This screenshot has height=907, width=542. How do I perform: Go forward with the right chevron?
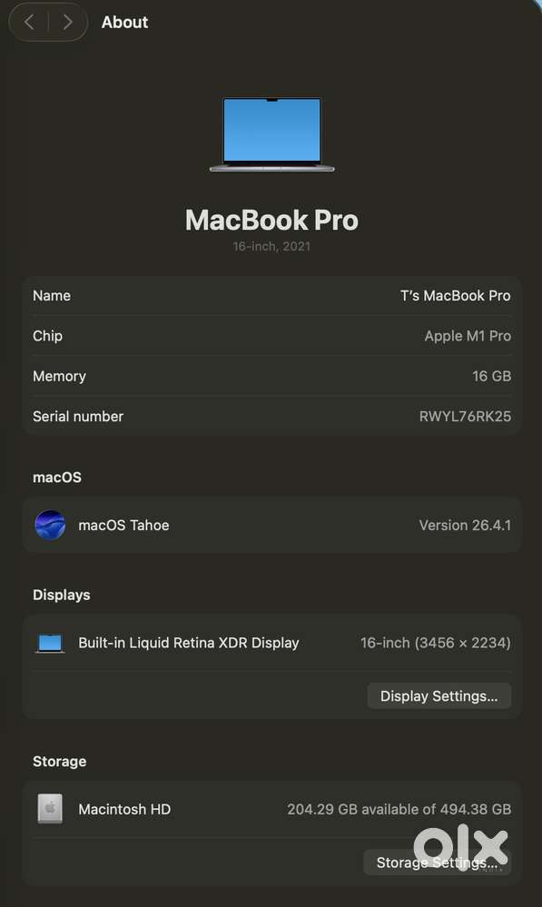click(68, 22)
